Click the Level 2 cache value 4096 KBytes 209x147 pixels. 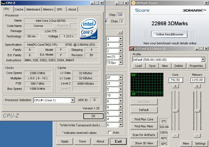pos(85,84)
